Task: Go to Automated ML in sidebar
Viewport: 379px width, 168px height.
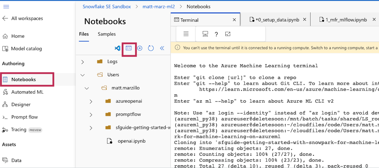Action: [x=27, y=92]
